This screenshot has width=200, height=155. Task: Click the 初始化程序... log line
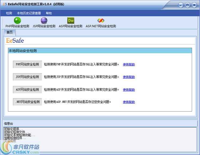(x=13, y=129)
